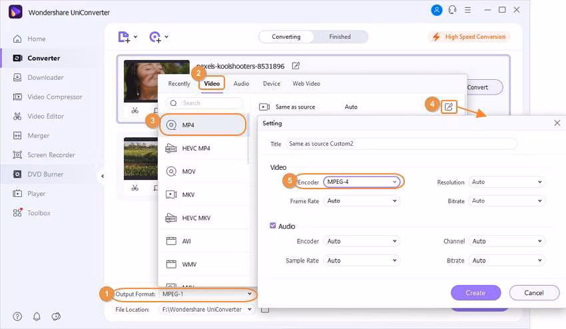Switch to the Converting tab
The height and width of the screenshot is (329, 566).
tap(286, 37)
